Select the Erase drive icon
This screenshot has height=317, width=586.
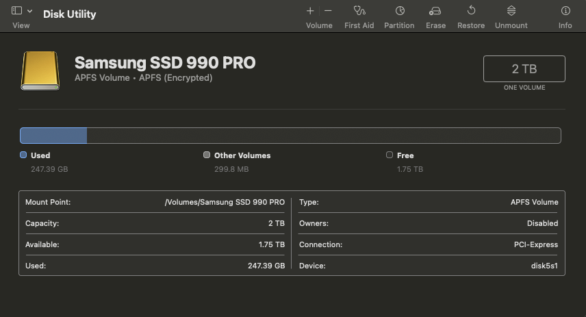tap(435, 11)
